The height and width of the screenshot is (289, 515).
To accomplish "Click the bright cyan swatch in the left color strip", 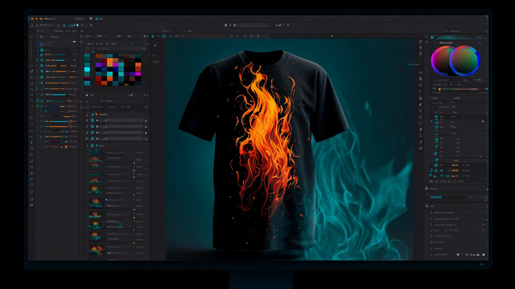I will tap(87, 69).
